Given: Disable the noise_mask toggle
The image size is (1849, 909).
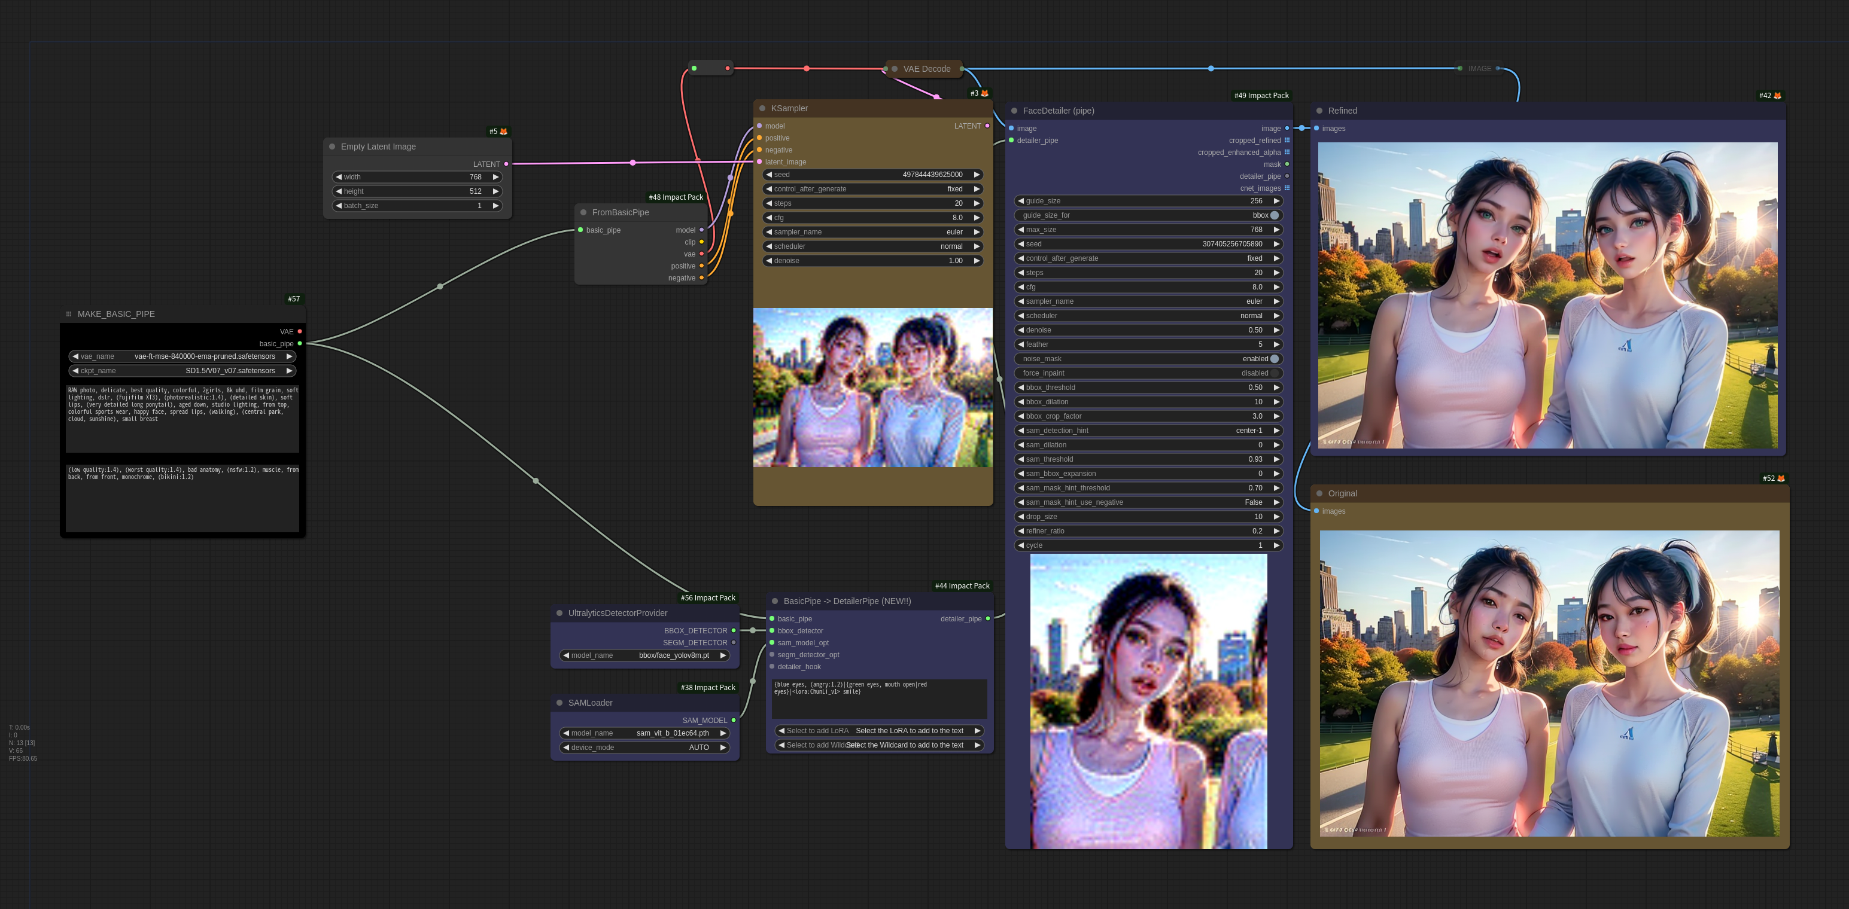Looking at the screenshot, I should 1274,359.
